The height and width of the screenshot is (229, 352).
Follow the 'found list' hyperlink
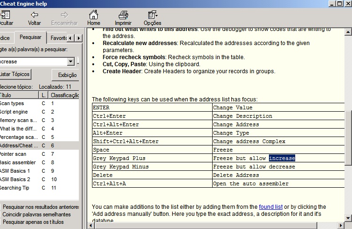(271, 206)
